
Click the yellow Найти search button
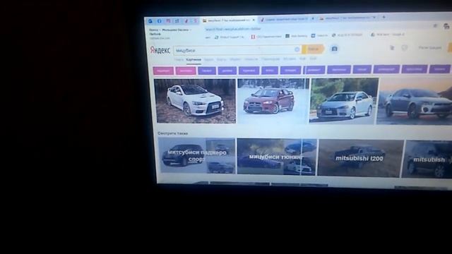tap(313, 49)
